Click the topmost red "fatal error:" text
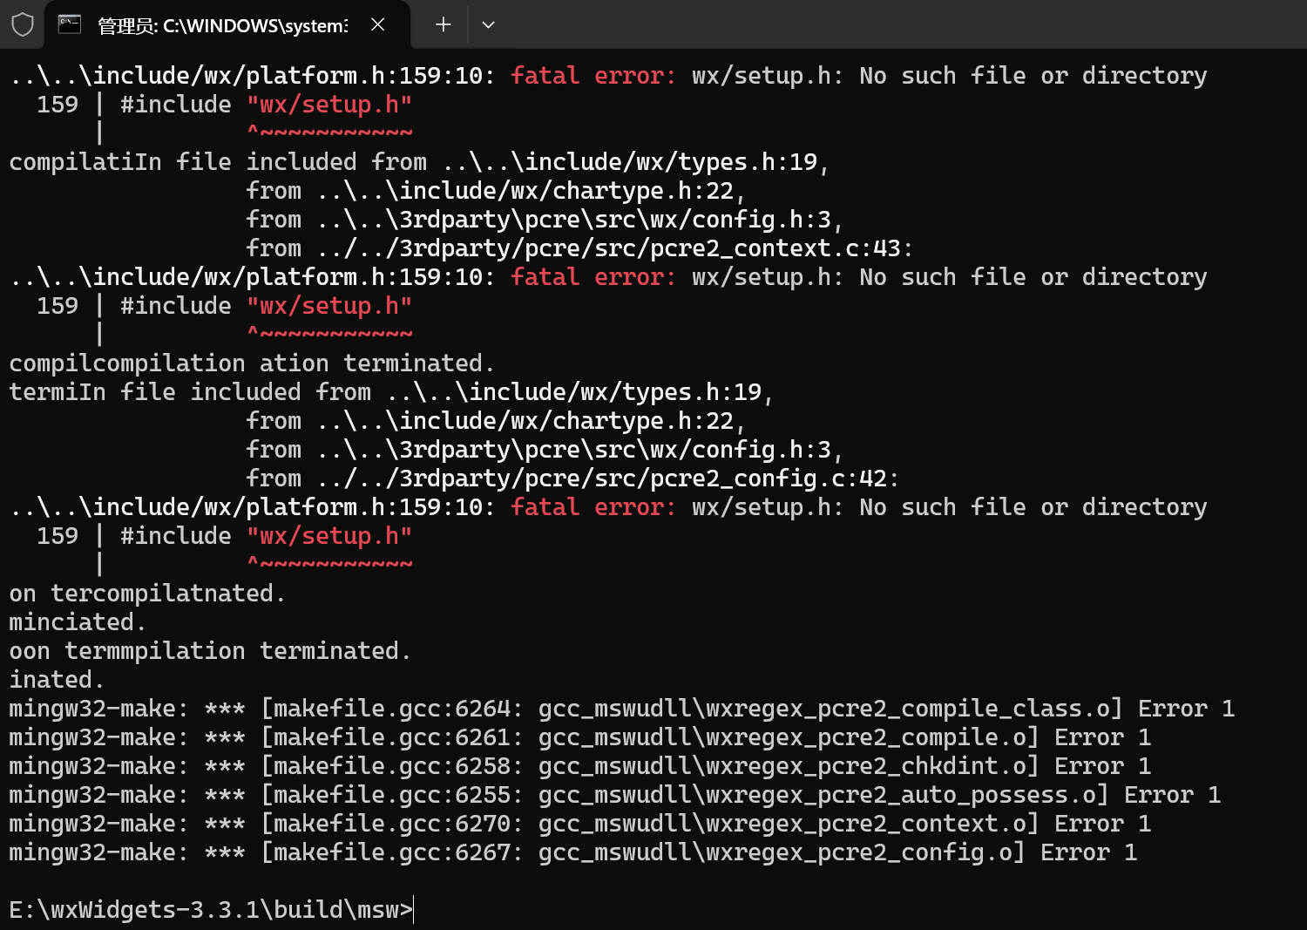The image size is (1307, 930). click(x=593, y=76)
